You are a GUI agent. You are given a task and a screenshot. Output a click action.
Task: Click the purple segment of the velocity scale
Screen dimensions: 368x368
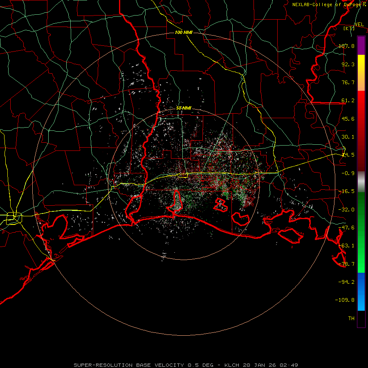(x=361, y=46)
